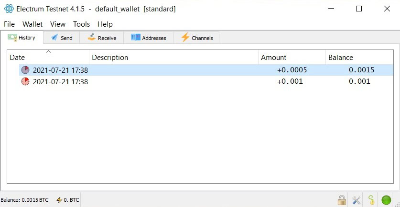Click the Receive tab hand icon
The width and height of the screenshot is (400, 207).
(92, 37)
